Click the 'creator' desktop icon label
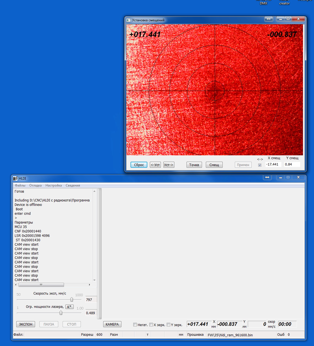This screenshot has height=346, width=314. (284, 3)
